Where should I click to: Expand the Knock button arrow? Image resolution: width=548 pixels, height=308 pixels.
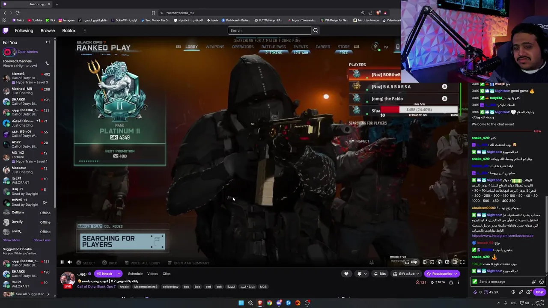click(119, 274)
